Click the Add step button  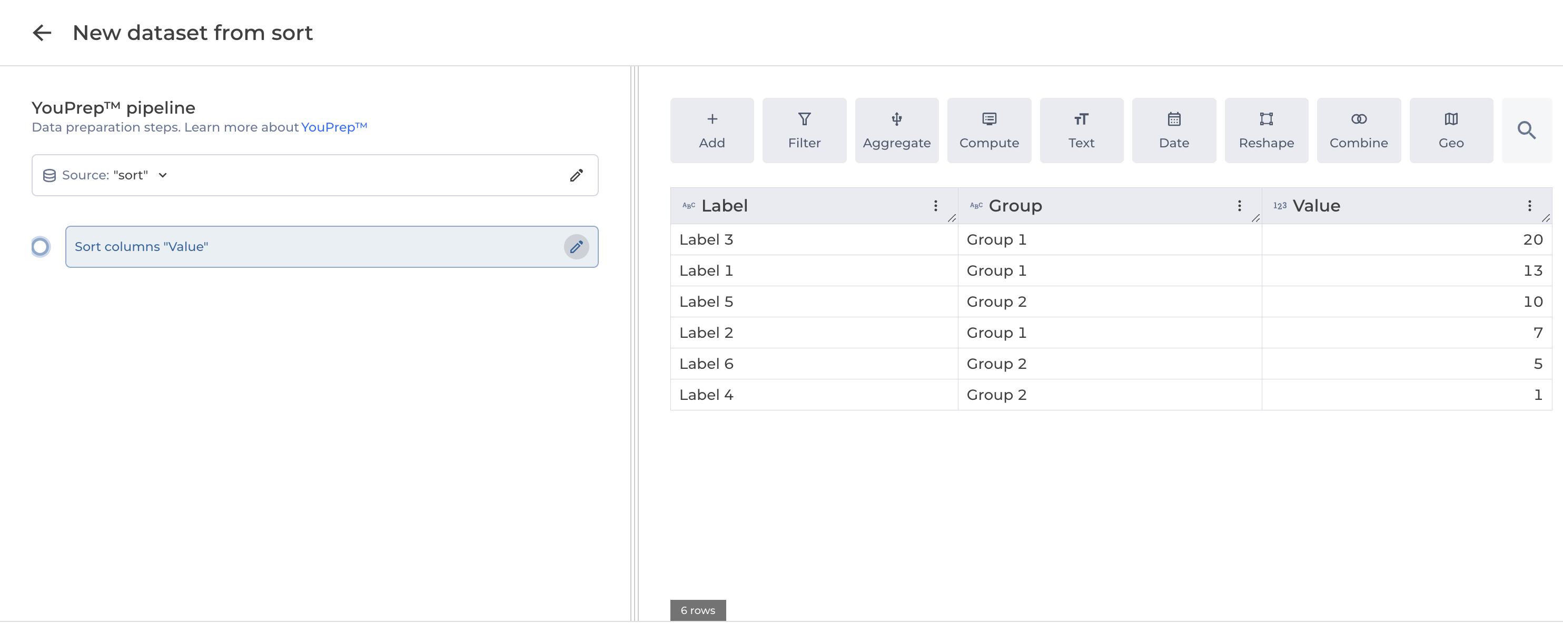712,130
